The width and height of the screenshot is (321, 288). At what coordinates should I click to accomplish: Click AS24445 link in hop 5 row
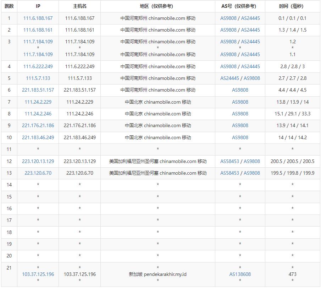pos(229,78)
